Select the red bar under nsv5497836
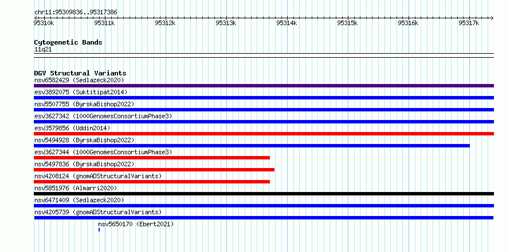 pyautogui.click(x=154, y=170)
